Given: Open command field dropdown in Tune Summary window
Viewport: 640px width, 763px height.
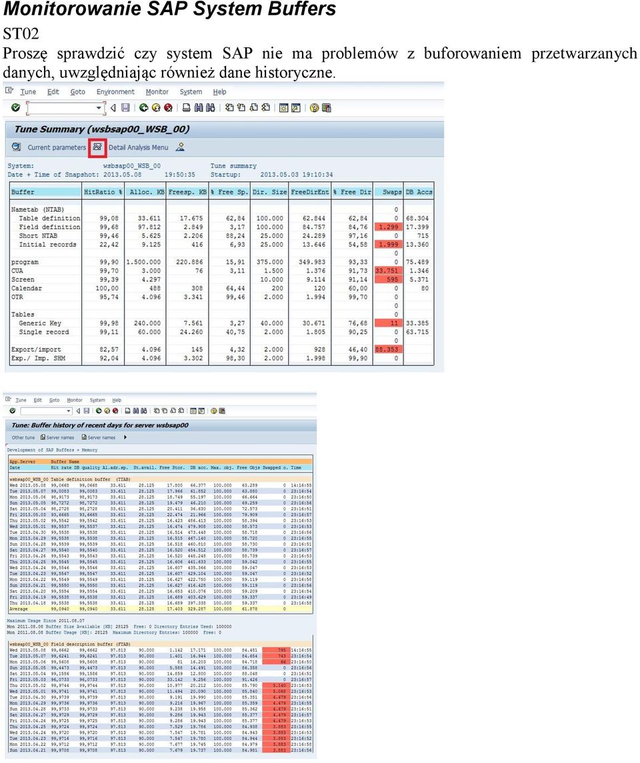Looking at the screenshot, I should click(x=99, y=107).
